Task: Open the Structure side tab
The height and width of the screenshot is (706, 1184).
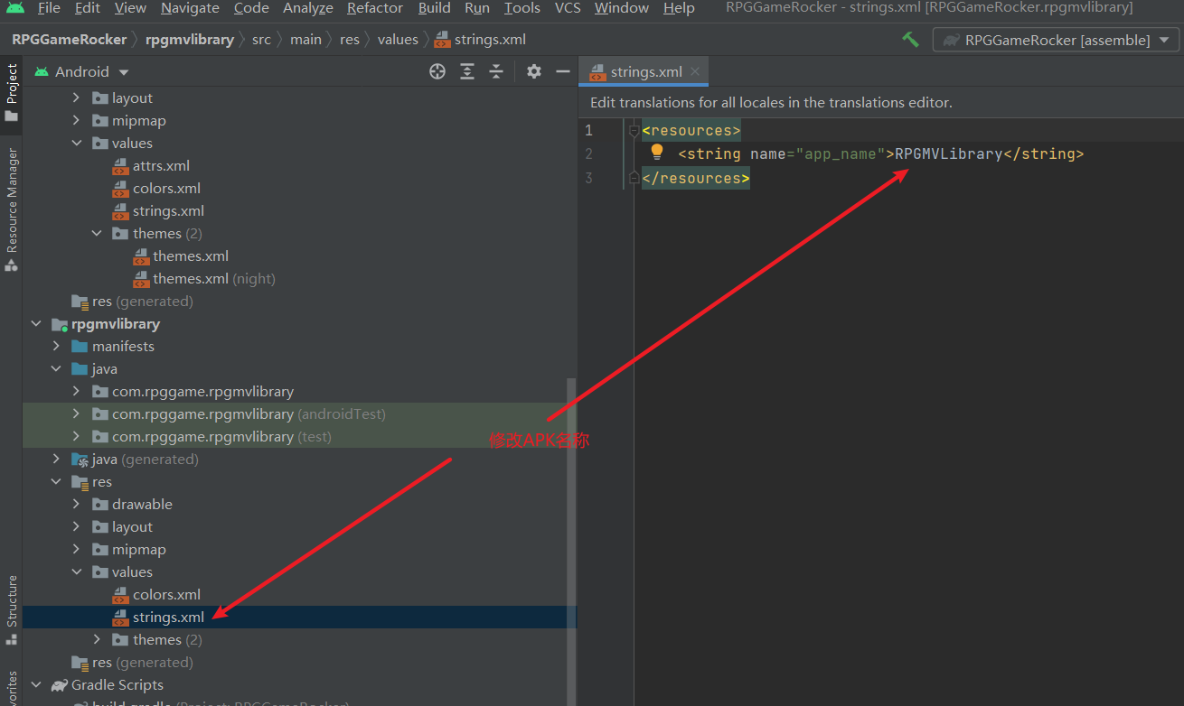Action: [11, 609]
